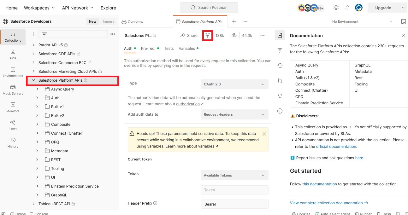
Task: Open the Flows sidebar icon
Action: pyautogui.click(x=13, y=125)
